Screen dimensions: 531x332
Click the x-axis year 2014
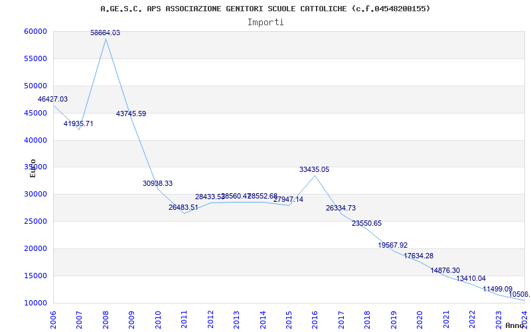262,319
